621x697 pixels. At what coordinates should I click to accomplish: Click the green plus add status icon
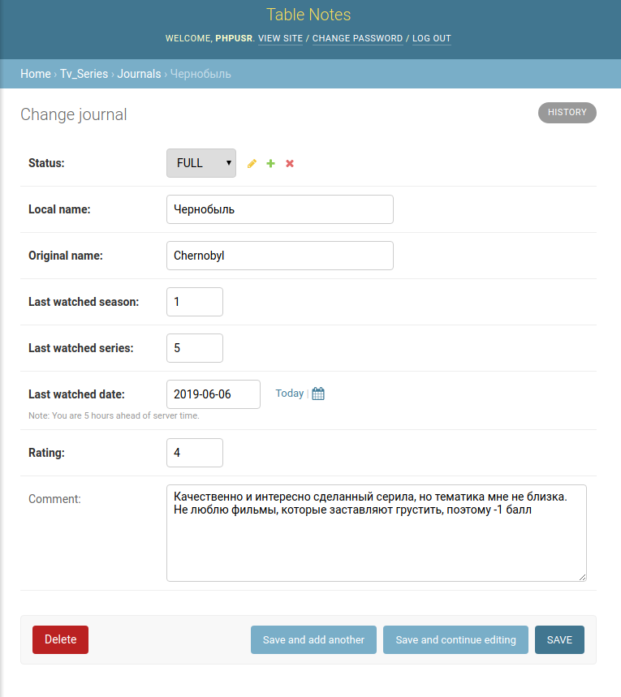point(270,164)
